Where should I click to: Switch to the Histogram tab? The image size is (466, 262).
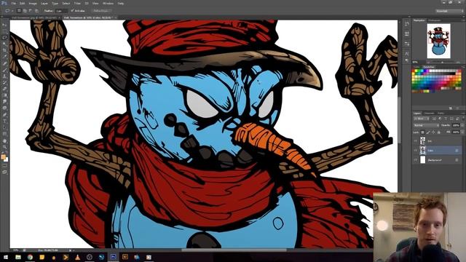tap(435, 20)
